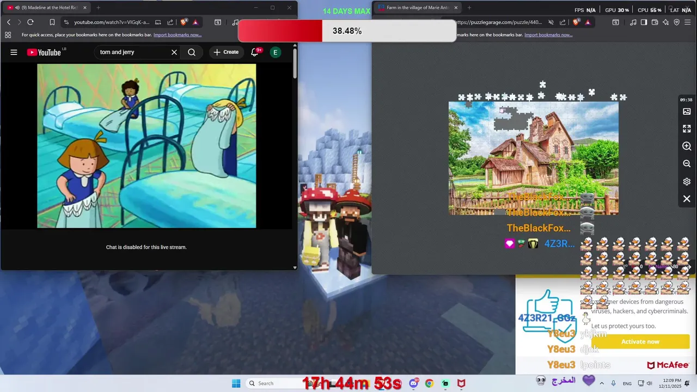
Task: Switch the ENG input language
Action: 627,383
